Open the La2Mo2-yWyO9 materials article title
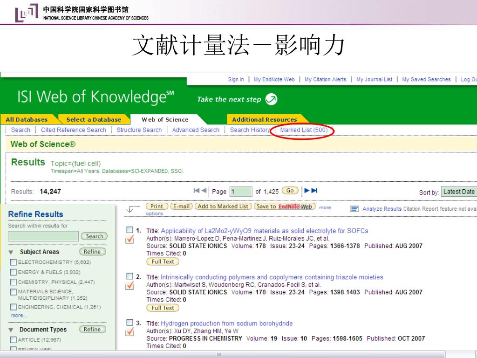The height and width of the screenshot is (358, 477). pos(265,231)
